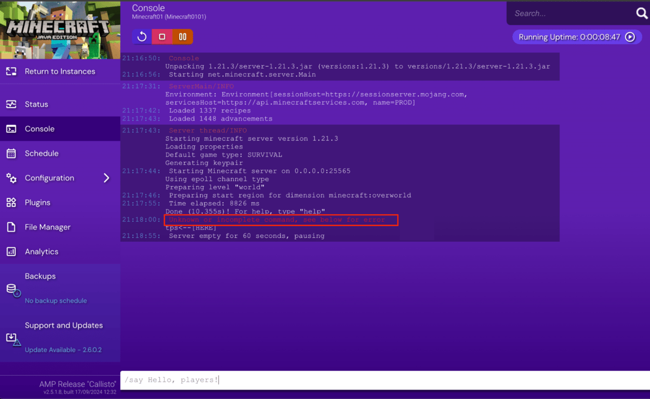
Task: Restart the server with the restart icon
Action: (x=141, y=36)
